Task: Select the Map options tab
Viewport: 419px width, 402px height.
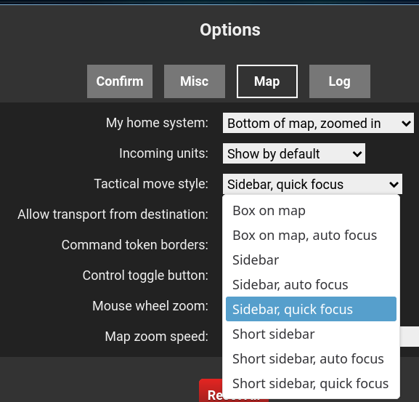Action: (267, 81)
